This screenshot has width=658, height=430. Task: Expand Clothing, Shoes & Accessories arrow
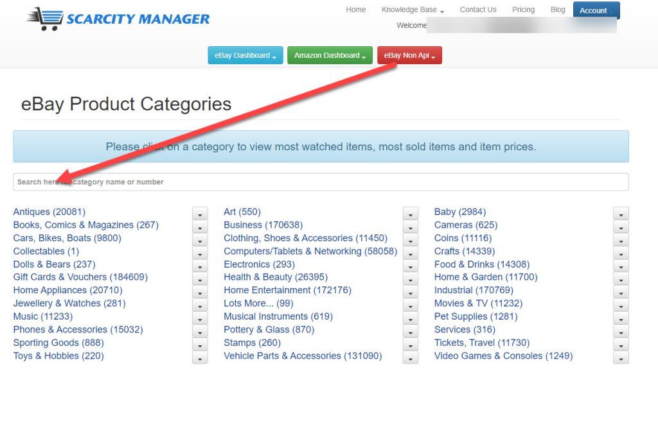pyautogui.click(x=410, y=241)
